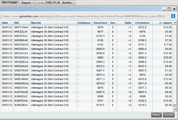Image resolution: width=178 pixels, height=120 pixels.
Task: Click the blue info icon beside address bar
Action: click(x=173, y=16)
